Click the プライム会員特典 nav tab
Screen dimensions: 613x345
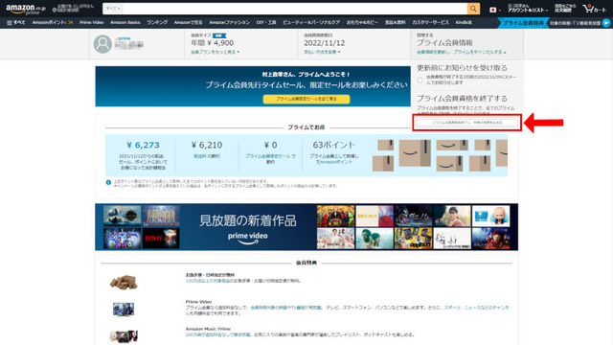point(523,23)
